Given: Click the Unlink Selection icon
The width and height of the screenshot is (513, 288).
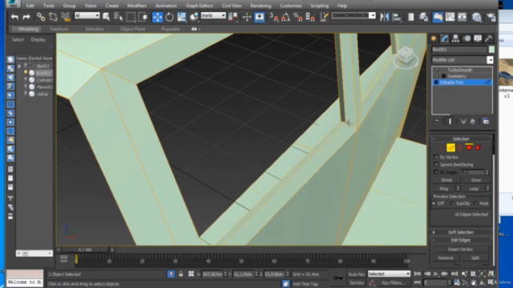Looking at the screenshot, I should pyautogui.click(x=53, y=17).
